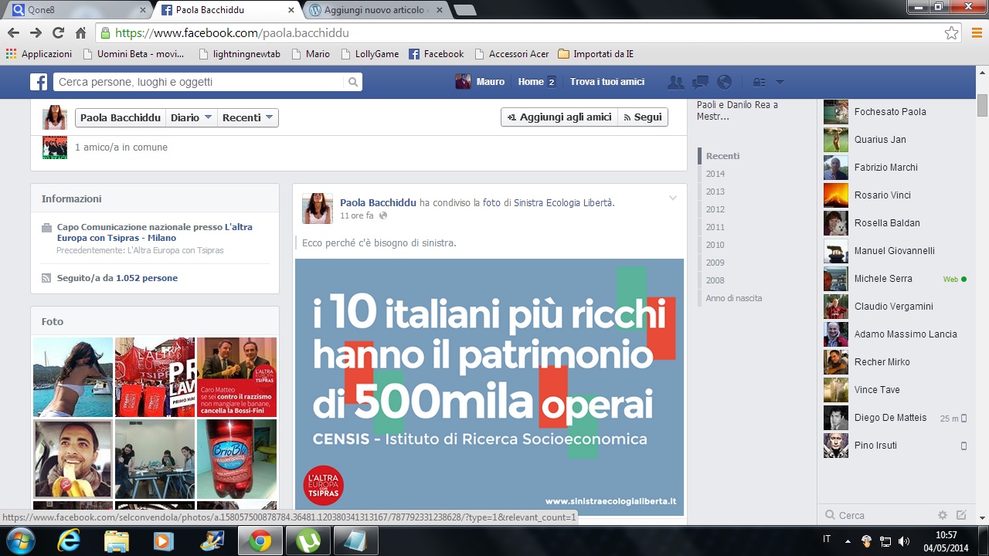Open the notifications globe icon
Image resolution: width=989 pixels, height=556 pixels.
pyautogui.click(x=724, y=82)
